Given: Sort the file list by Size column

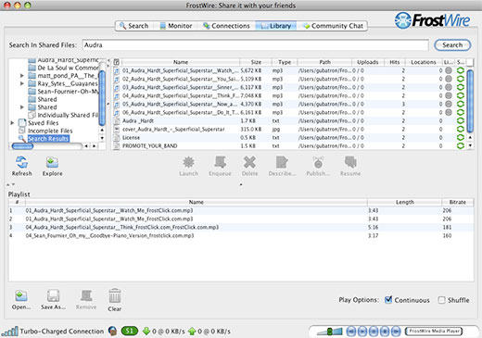Looking at the screenshot, I should (x=256, y=62).
